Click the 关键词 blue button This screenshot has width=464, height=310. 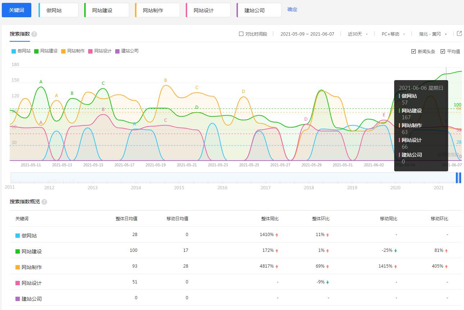click(x=17, y=10)
